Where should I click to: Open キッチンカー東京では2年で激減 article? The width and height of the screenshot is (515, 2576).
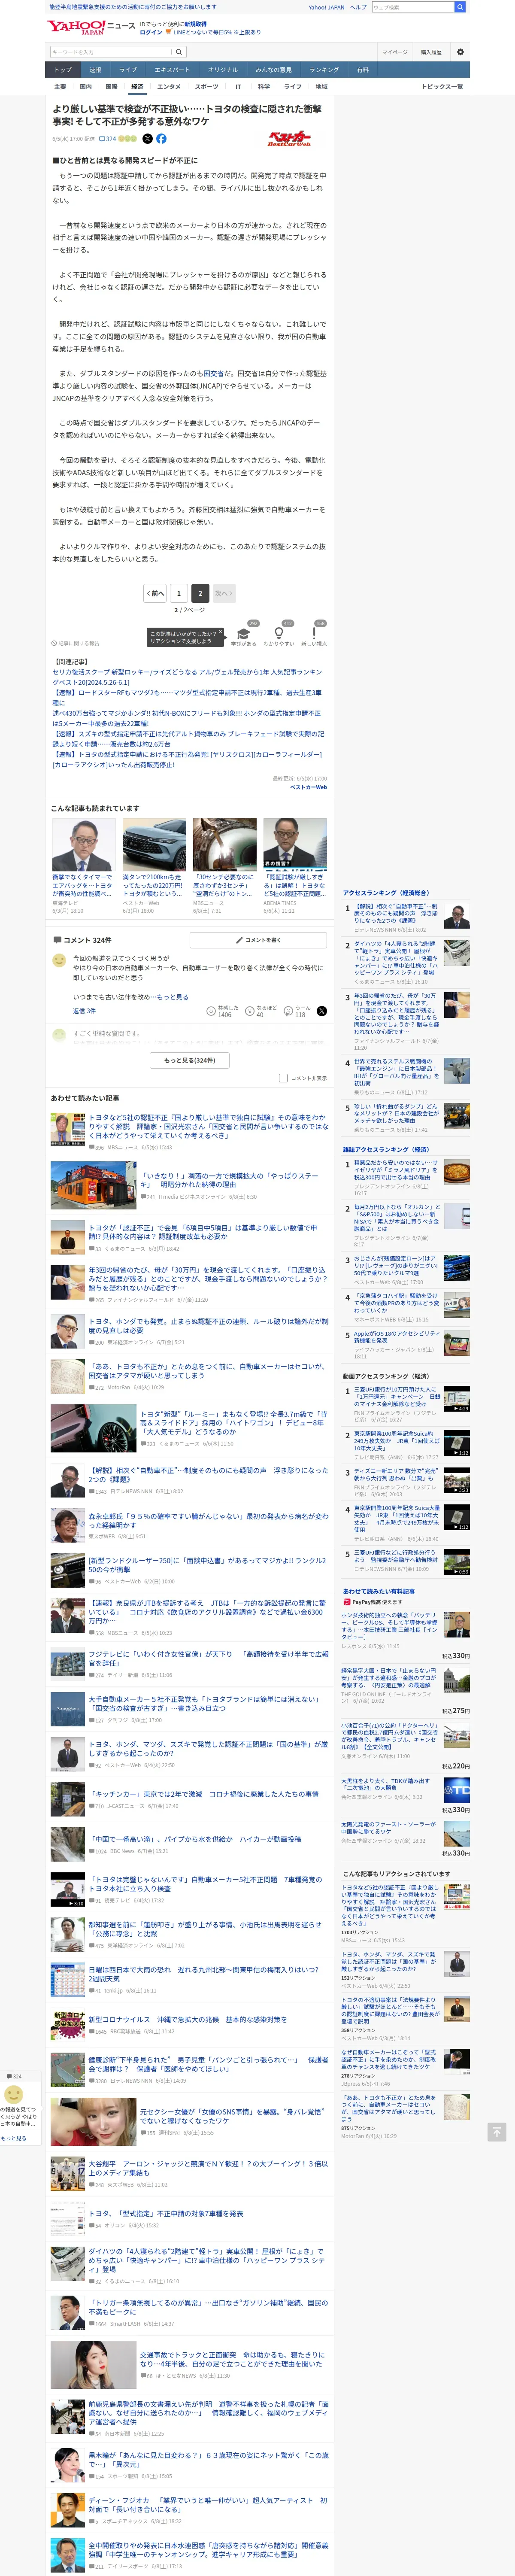pyautogui.click(x=203, y=1795)
